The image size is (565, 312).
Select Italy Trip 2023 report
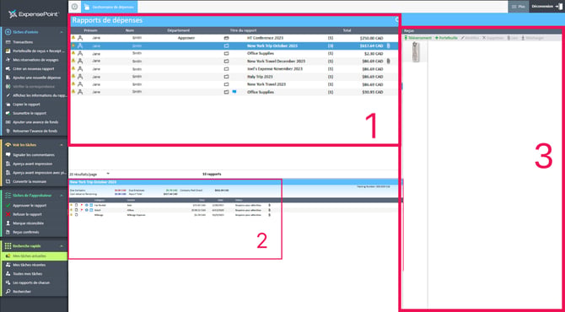(x=260, y=77)
